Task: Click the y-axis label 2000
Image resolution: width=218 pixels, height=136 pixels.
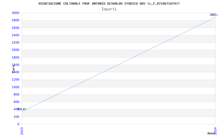Action: click(16, 50)
